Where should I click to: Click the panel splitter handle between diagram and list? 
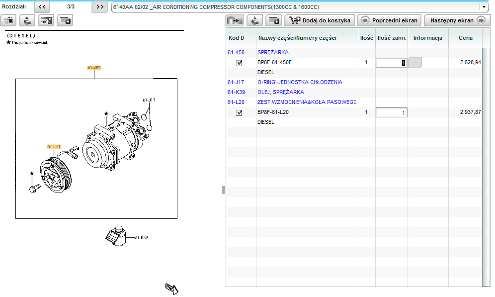(223, 190)
